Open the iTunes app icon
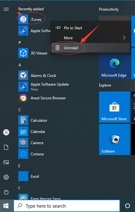 coord(23,19)
